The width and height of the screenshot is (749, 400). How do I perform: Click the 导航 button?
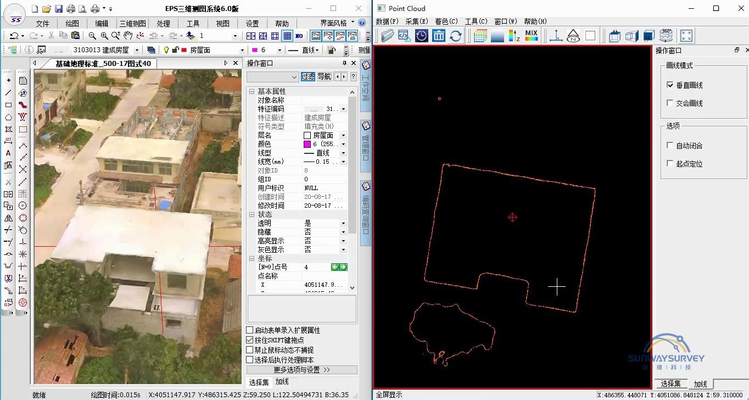pos(325,76)
